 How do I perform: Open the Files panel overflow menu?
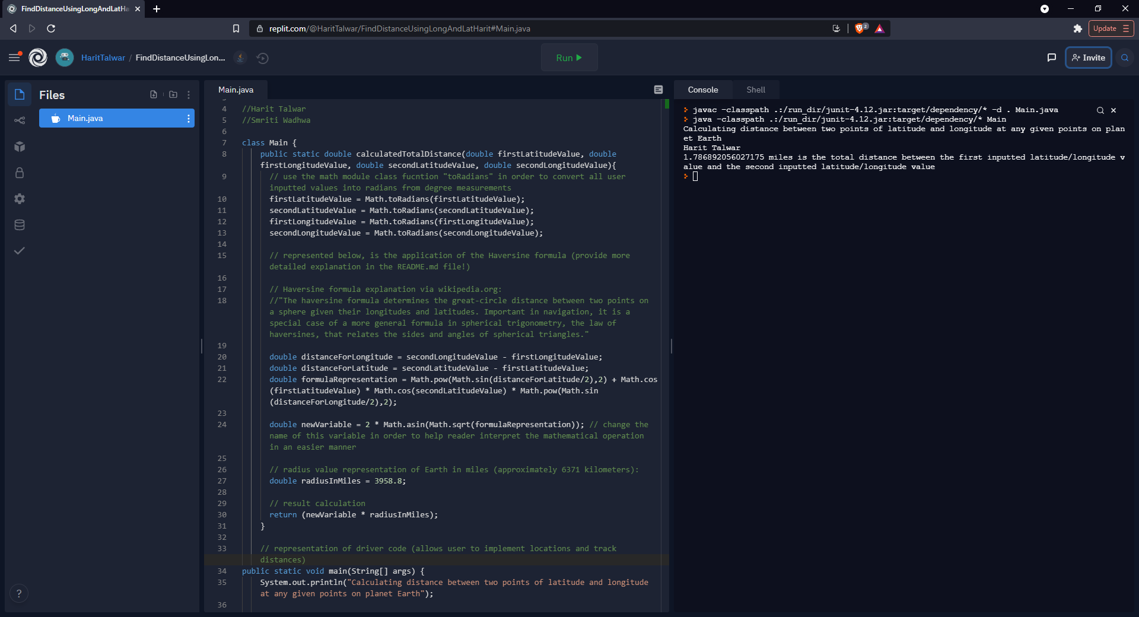[189, 94]
